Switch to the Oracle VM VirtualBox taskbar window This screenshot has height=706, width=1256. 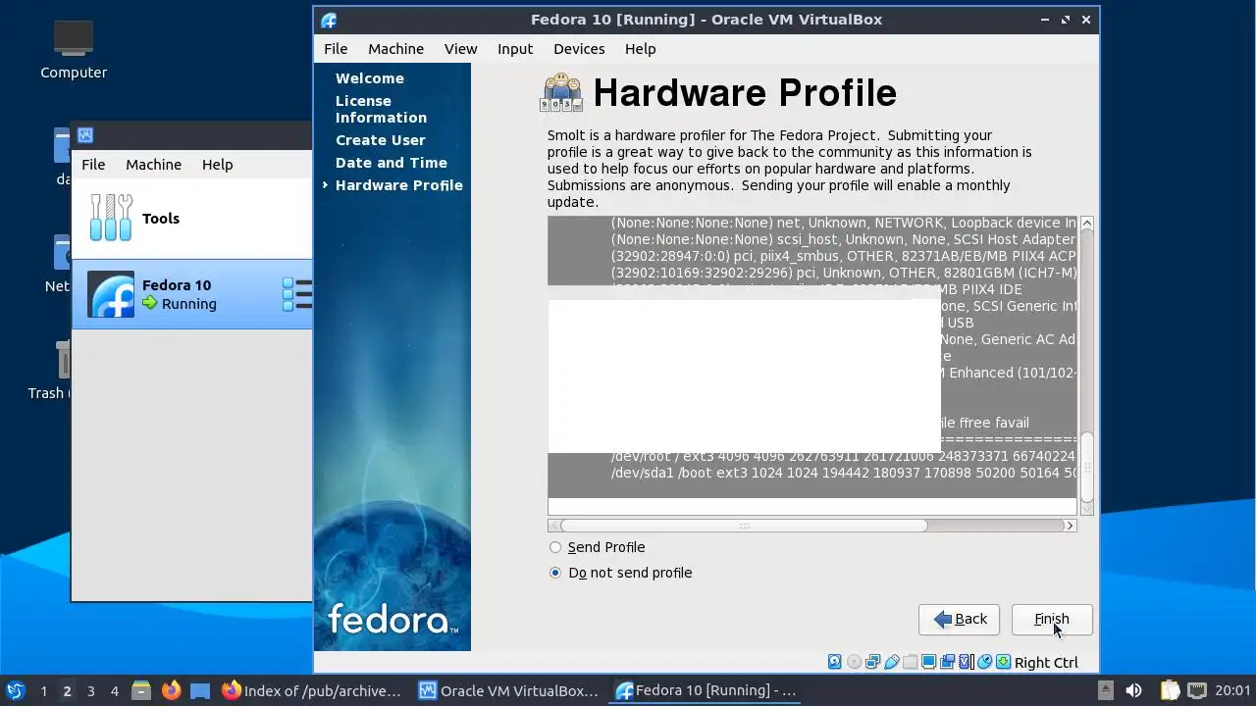click(508, 690)
